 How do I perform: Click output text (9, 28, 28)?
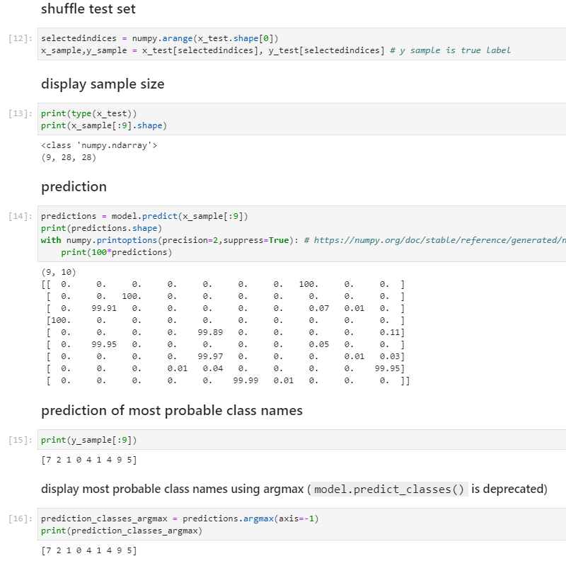tap(69, 157)
